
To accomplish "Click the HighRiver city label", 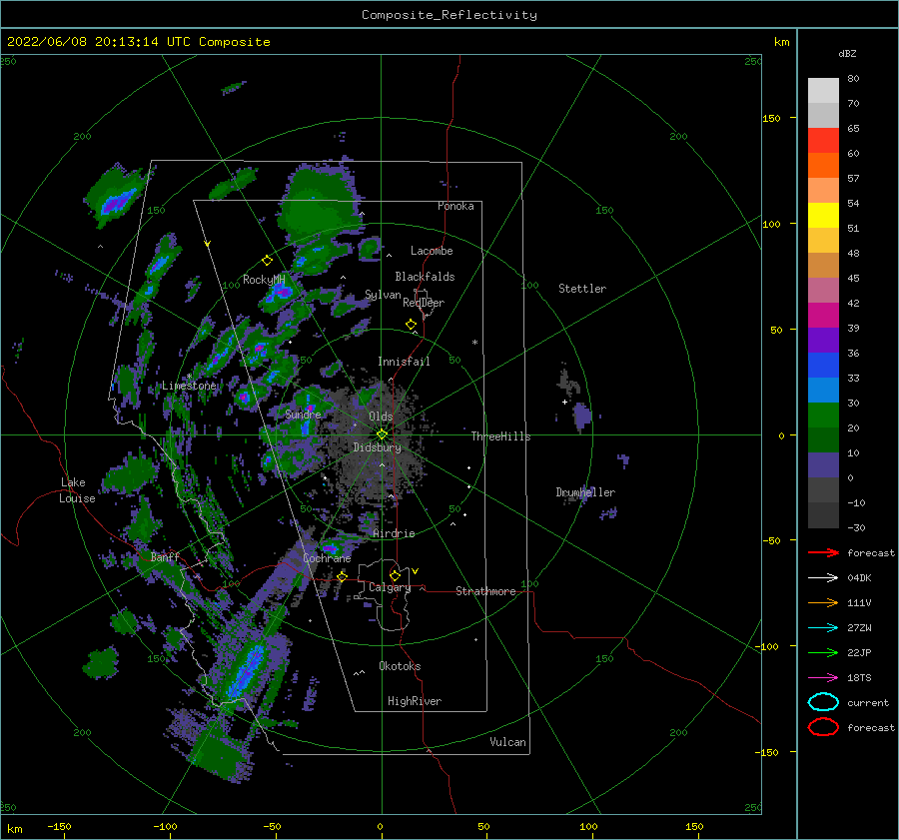I will (415, 701).
